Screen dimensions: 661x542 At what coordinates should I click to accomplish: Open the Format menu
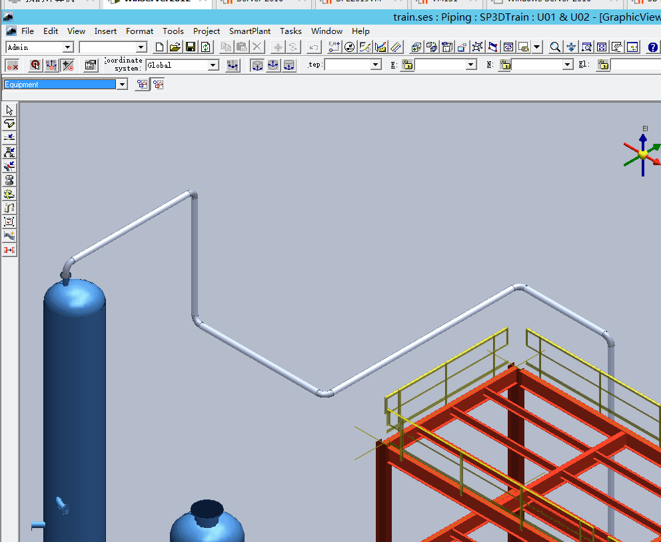pyautogui.click(x=139, y=31)
